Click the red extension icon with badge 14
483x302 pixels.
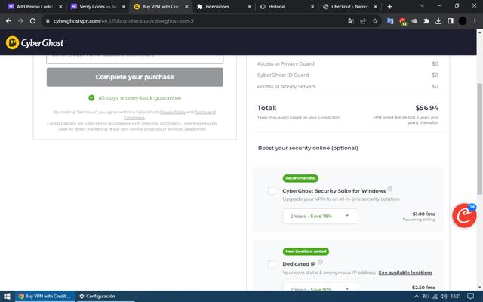point(402,21)
